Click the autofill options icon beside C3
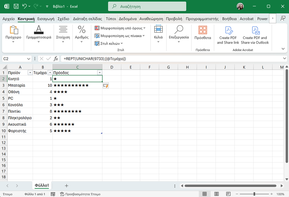The width and height of the screenshot is (289, 197). click(x=106, y=85)
